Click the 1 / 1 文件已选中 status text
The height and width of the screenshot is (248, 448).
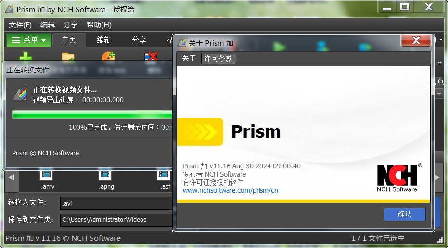pos(378,238)
